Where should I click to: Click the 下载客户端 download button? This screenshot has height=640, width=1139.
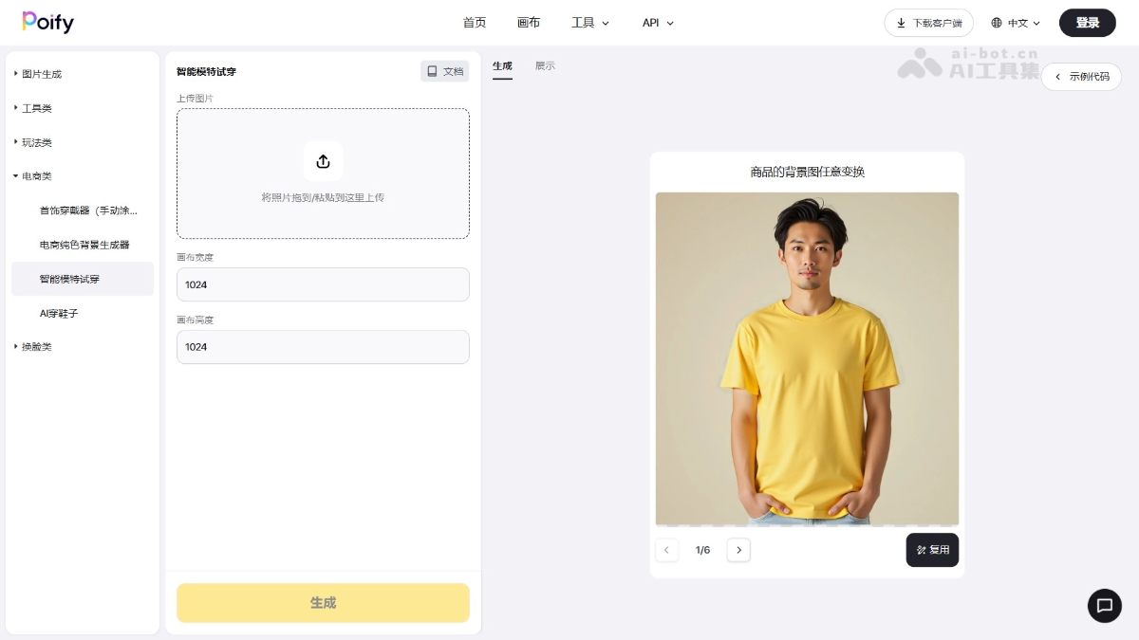point(928,23)
